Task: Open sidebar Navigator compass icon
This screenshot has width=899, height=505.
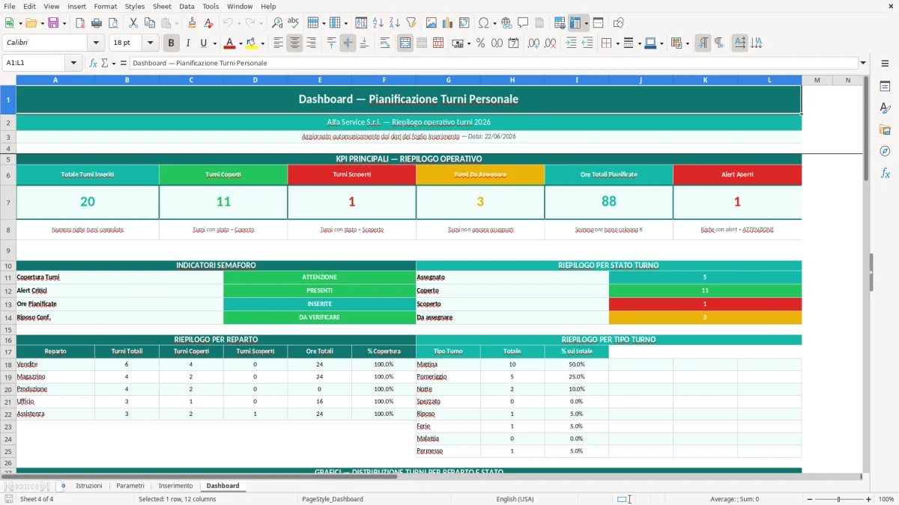Action: tap(885, 151)
